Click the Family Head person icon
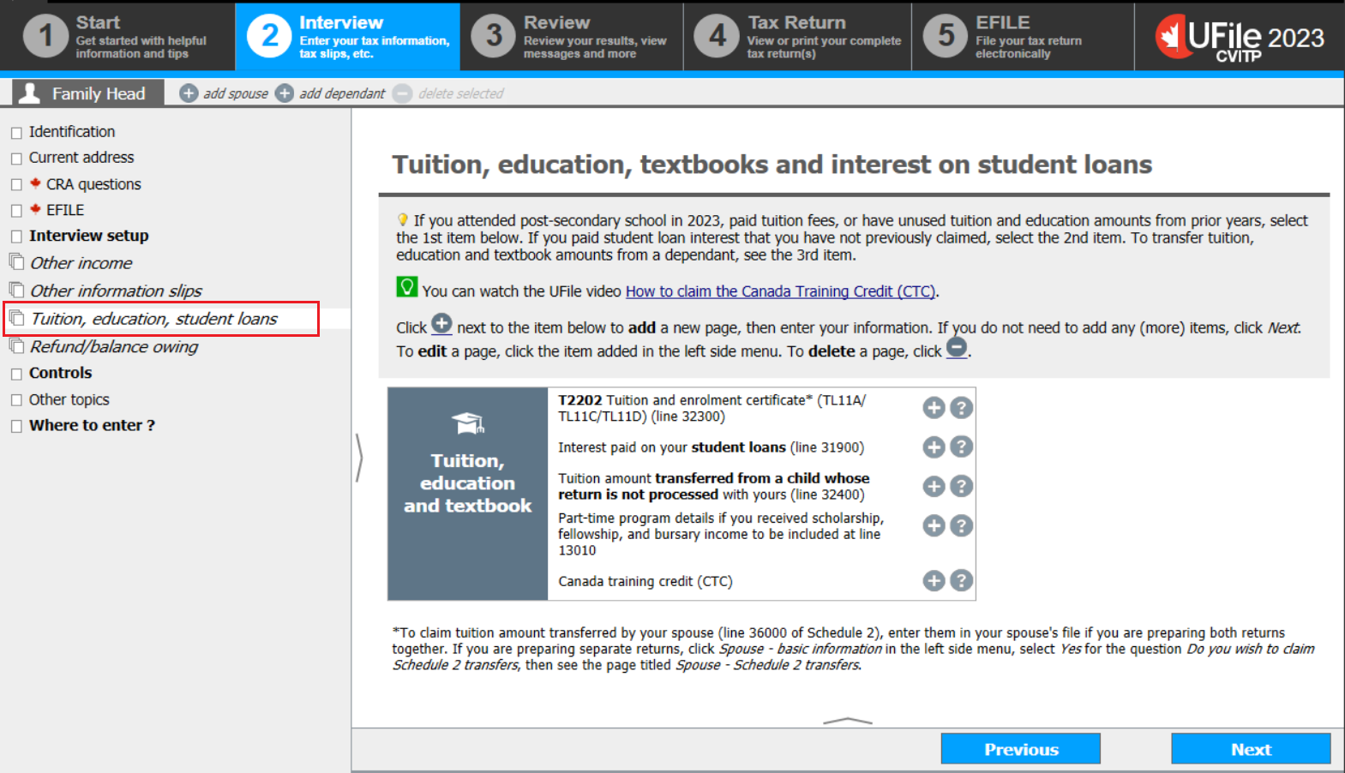Screen dimensions: 1345x773 [x=30, y=93]
